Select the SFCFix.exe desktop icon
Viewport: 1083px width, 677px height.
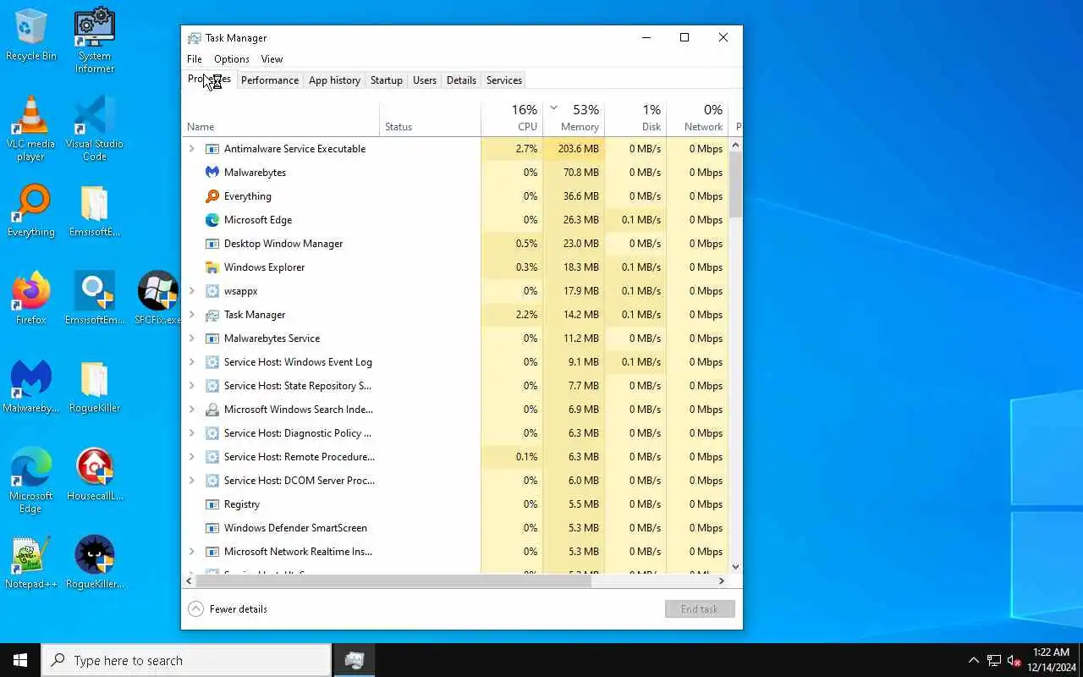(x=158, y=300)
